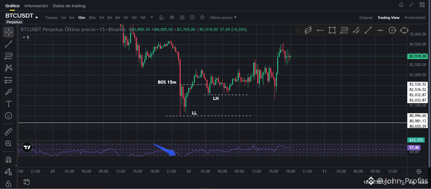Screen dimensions: 431x189
Task: Select the 30m timeframe
Action: coord(92,18)
